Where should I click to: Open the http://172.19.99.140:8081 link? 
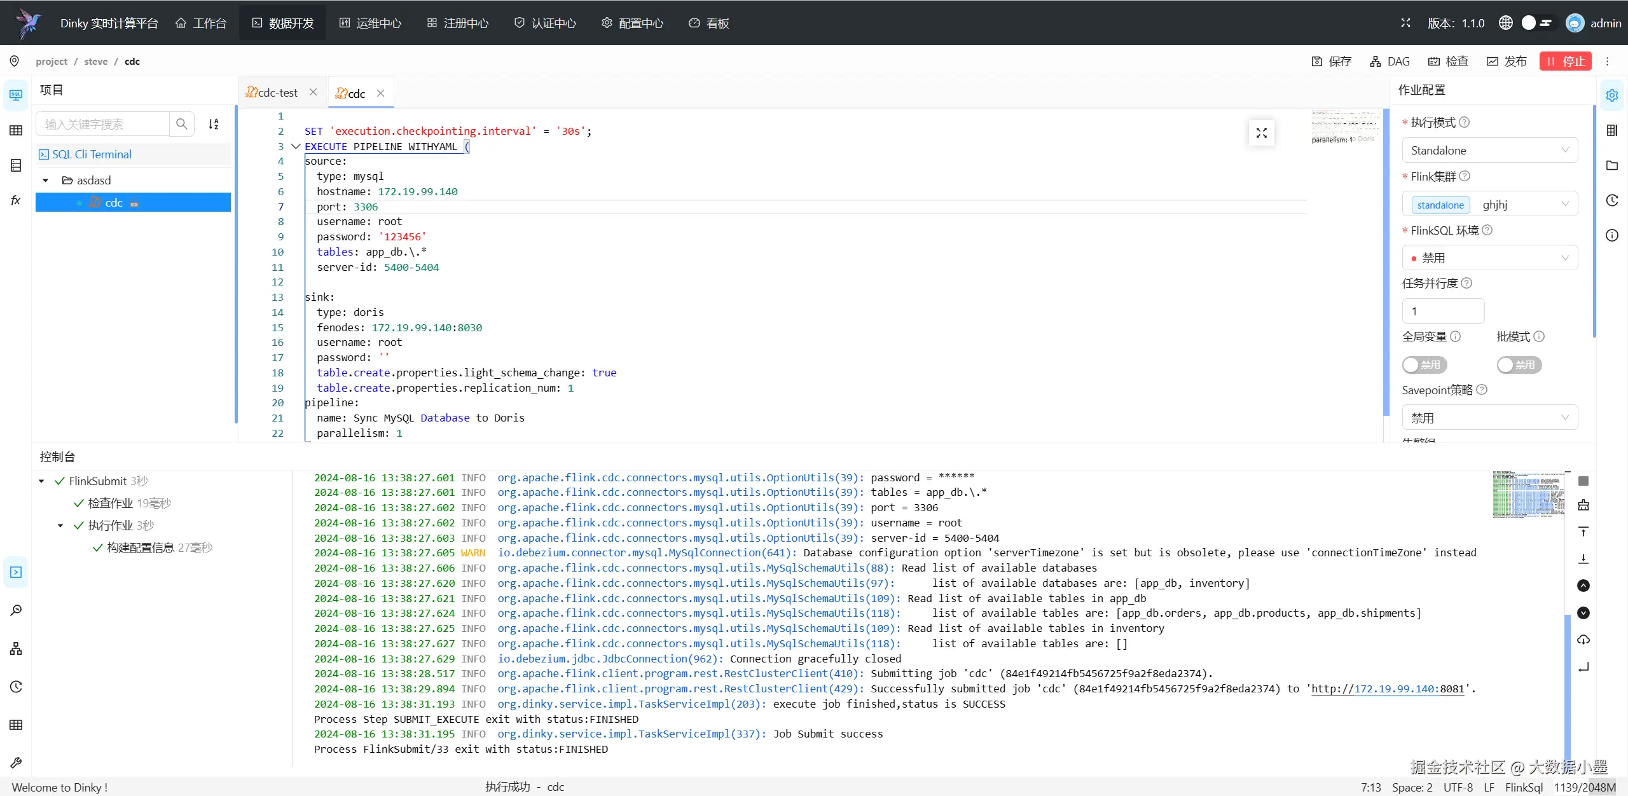pos(1388,689)
